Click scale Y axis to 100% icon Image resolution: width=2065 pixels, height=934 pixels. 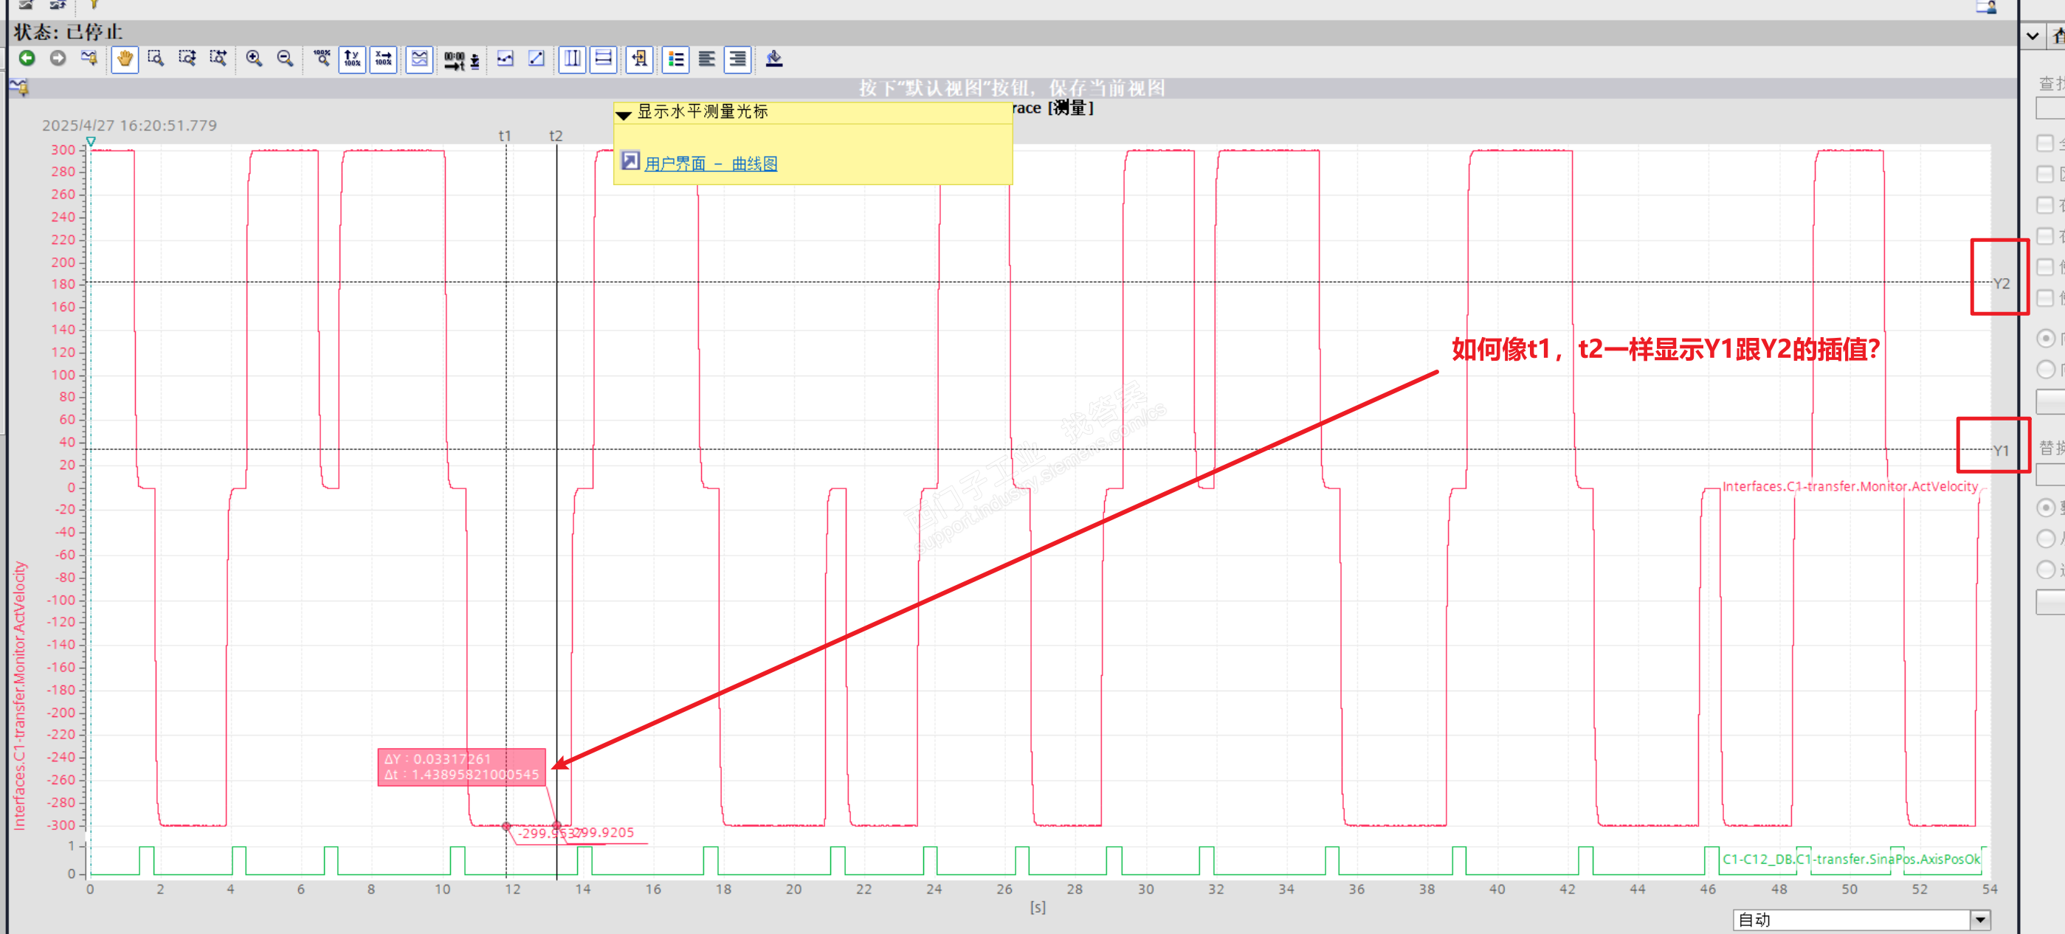352,58
